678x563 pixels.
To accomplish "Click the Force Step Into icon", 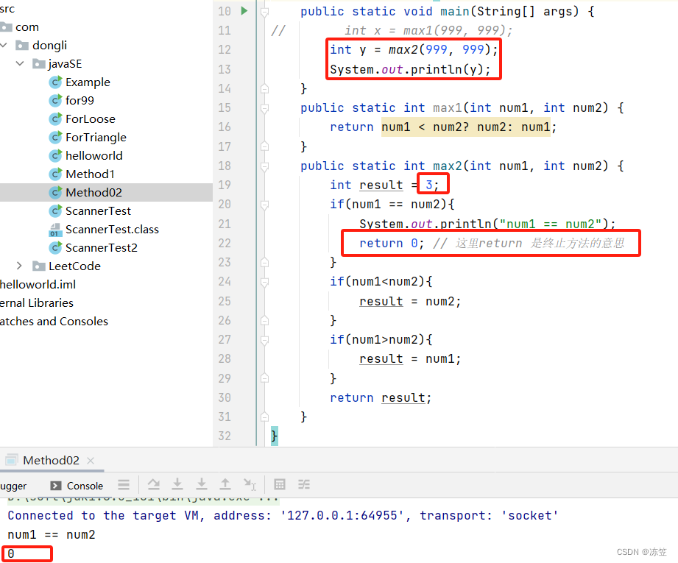I will tap(202, 484).
